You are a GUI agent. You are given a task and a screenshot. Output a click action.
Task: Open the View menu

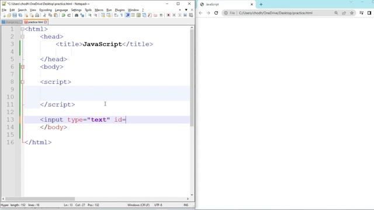click(x=33, y=10)
